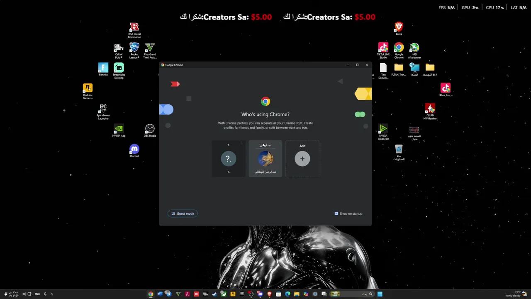
Task: Choose the profile with the golden-feather avatar
Action: coord(265,159)
